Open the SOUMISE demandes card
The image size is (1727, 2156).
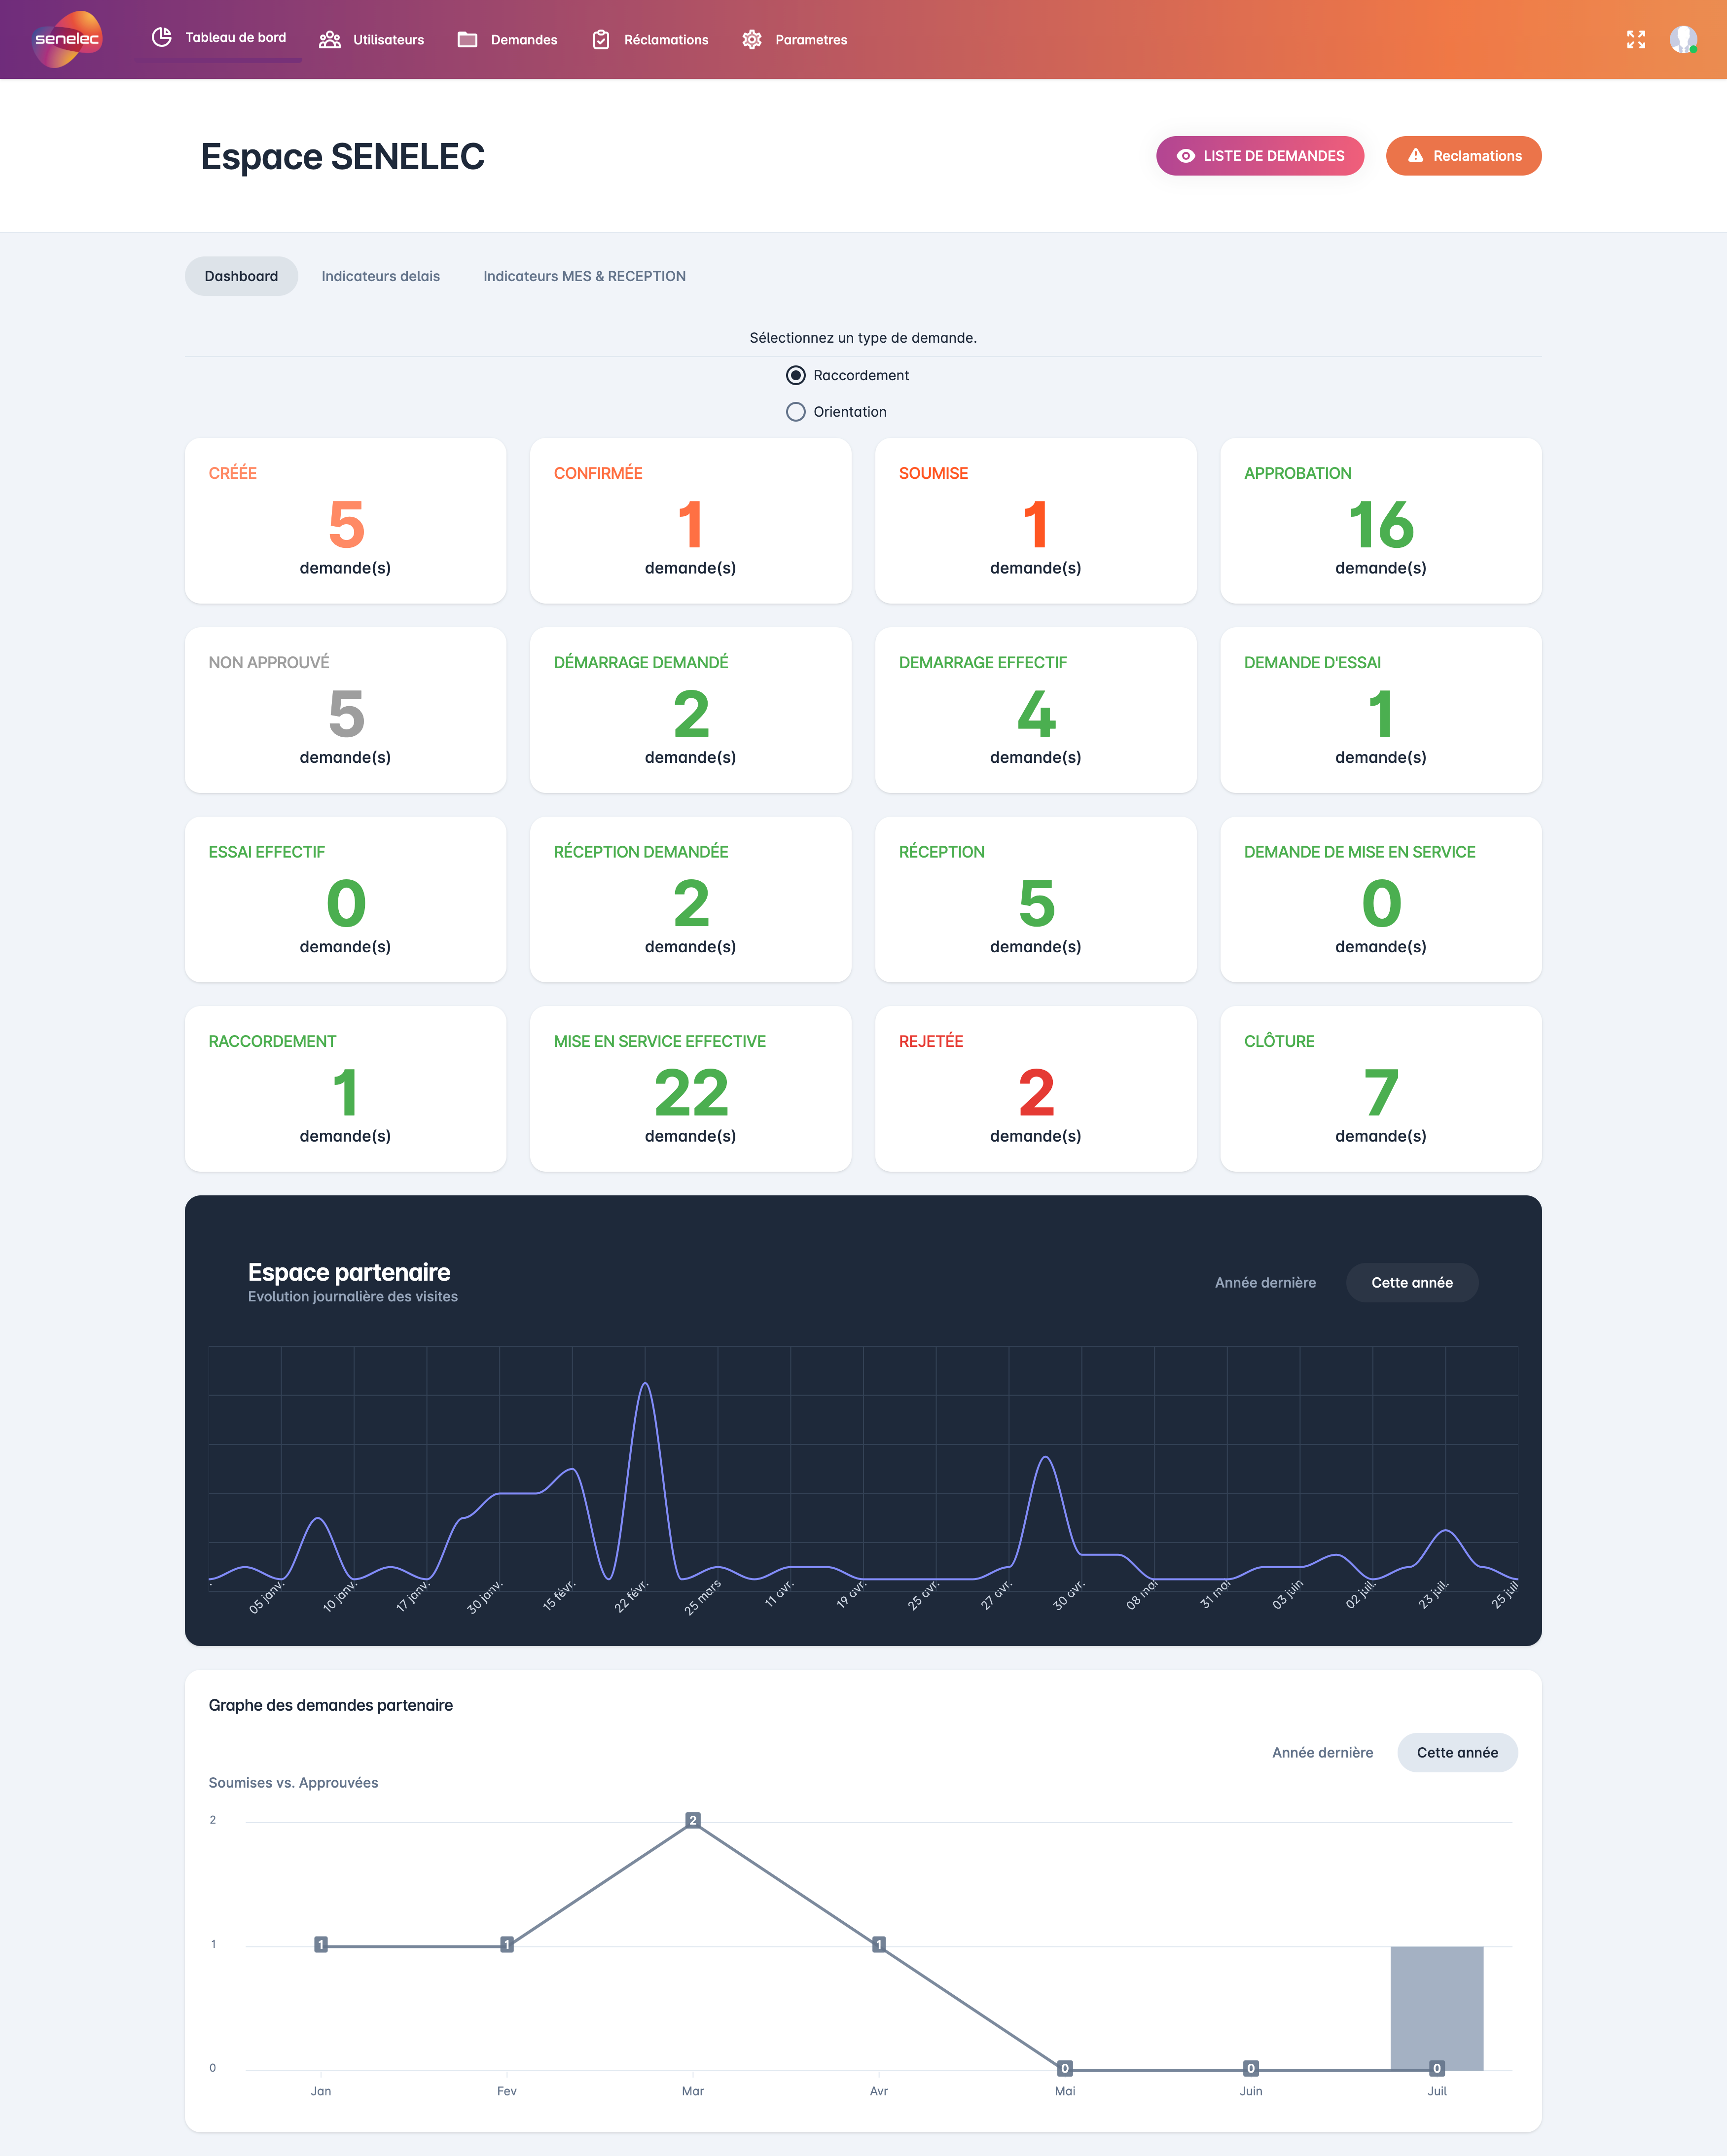[1035, 520]
